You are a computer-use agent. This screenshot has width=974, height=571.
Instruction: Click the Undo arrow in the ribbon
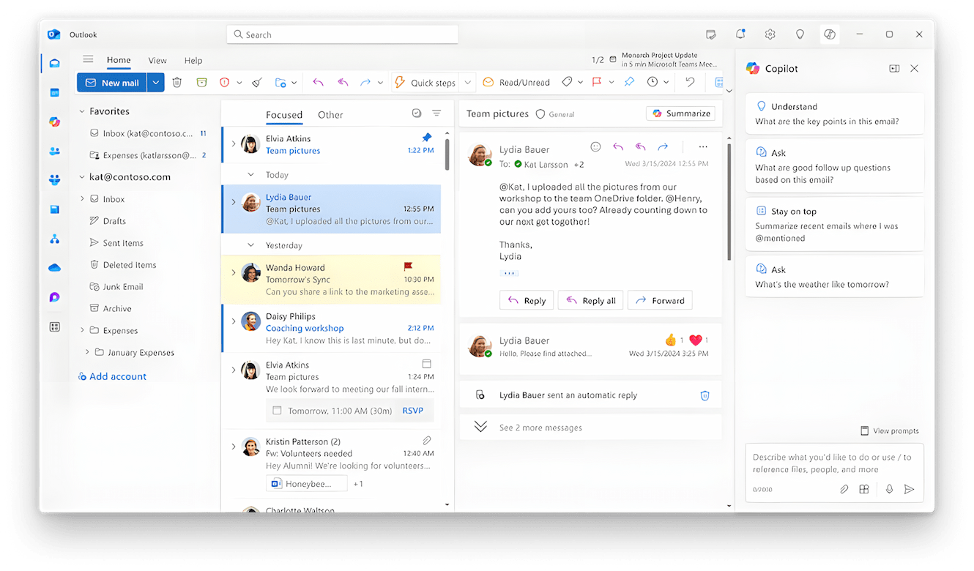tap(690, 83)
